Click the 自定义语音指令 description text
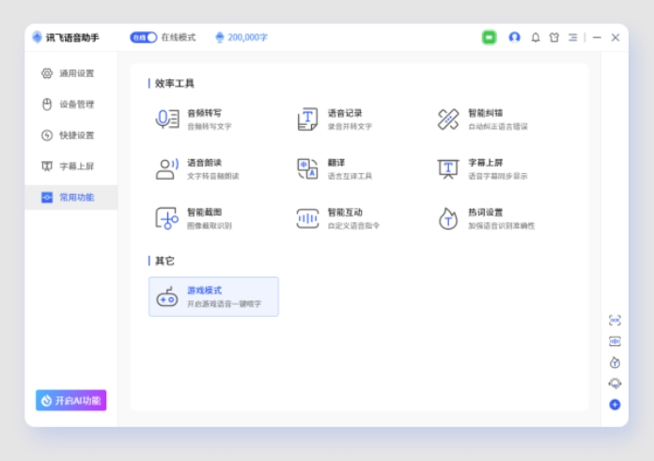Viewport: 654px width, 461px height. pos(353,226)
